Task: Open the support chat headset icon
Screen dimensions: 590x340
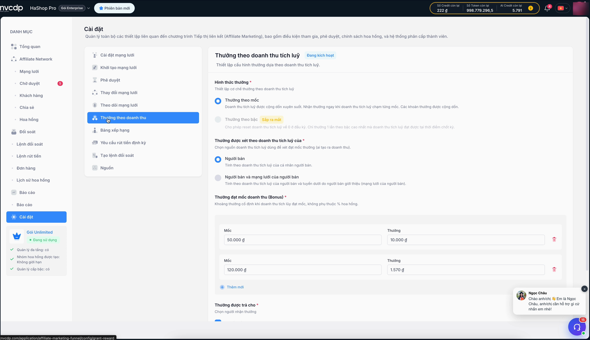Action: [x=577, y=327]
